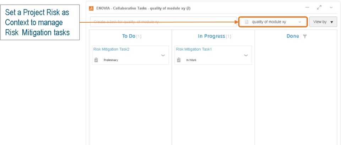Click the document icon in context selector
This screenshot has height=145, width=341.
click(x=247, y=22)
